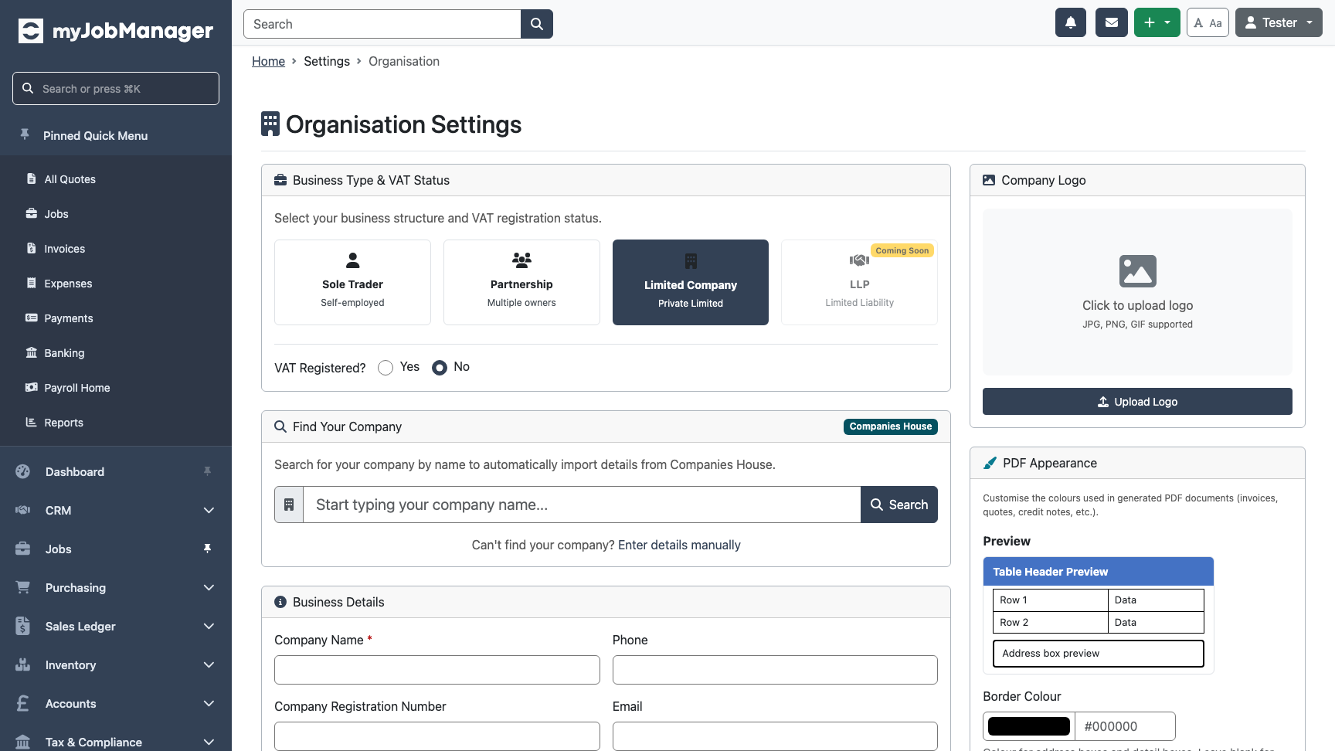1335x751 pixels.
Task: Click the sidebar Search or press ⌘K box
Action: click(116, 89)
